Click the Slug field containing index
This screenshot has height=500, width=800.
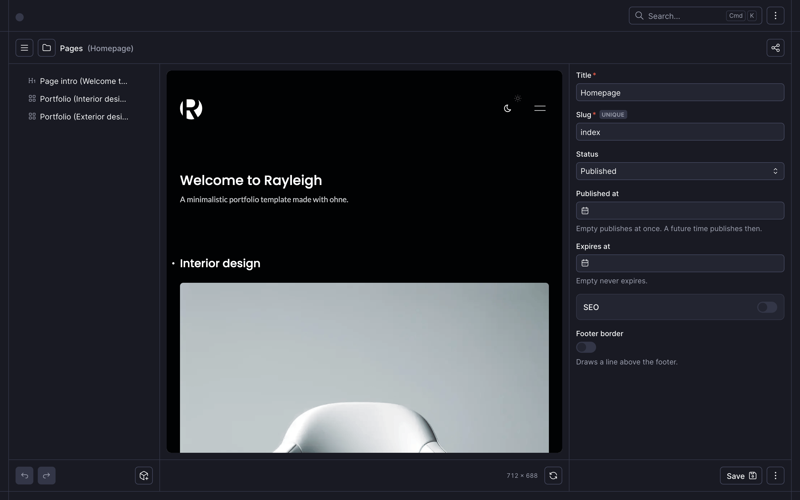tap(680, 132)
